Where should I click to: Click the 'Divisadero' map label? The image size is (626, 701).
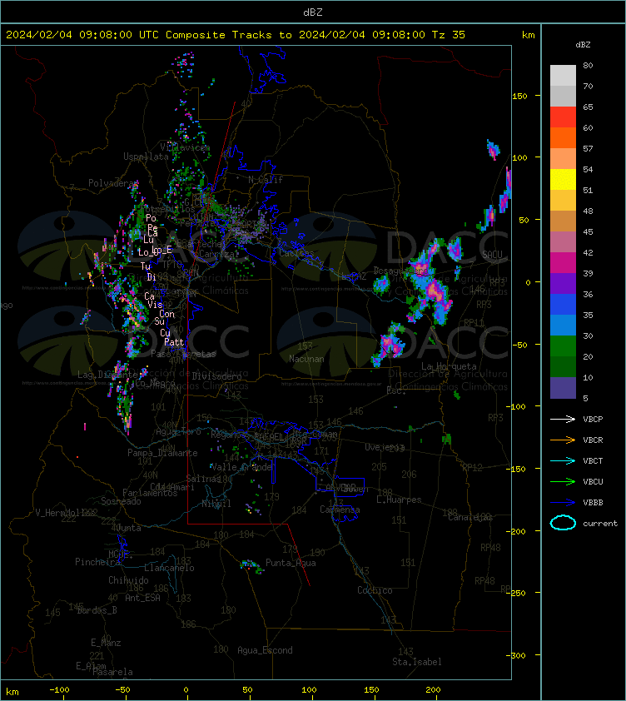tap(217, 376)
